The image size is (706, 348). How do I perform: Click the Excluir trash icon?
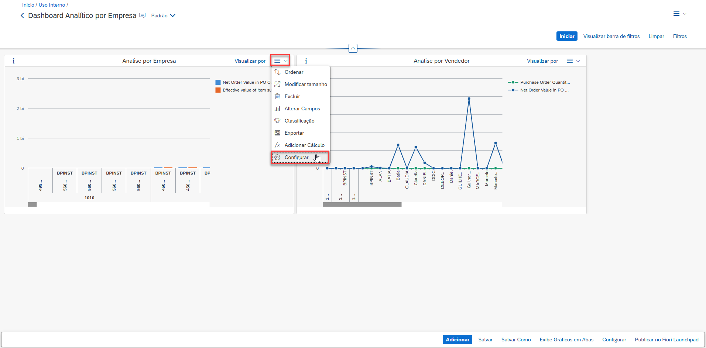pyautogui.click(x=277, y=96)
